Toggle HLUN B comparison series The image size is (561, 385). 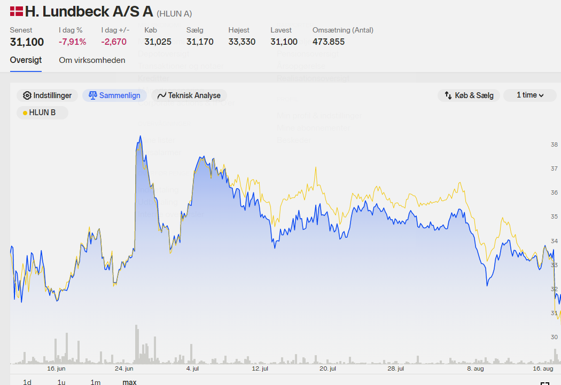pyautogui.click(x=42, y=113)
